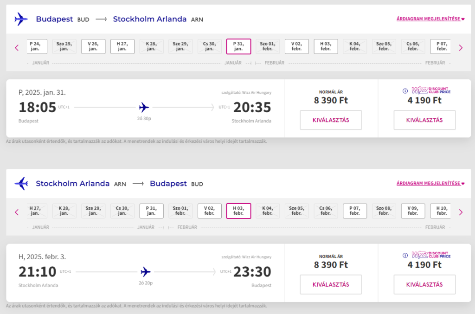This screenshot has height=314, width=475.
Task: Choose normal price Kiválasztás for return flight
Action: coord(331,284)
